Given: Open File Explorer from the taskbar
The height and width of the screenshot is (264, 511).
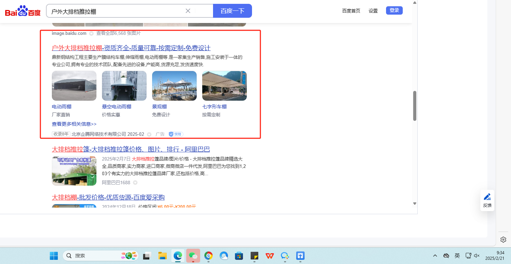Looking at the screenshot, I should point(162,256).
